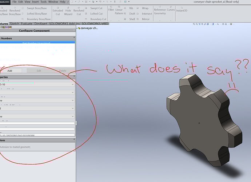251x182 pixels.
Task: Switch to the SOLIDWORKS Add-Ins tab
Action: pyautogui.click(x=64, y=24)
